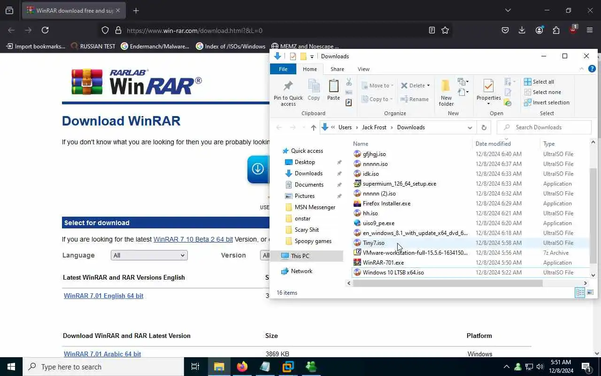Click the Save to Pocket icon
The height and width of the screenshot is (376, 601).
(x=505, y=30)
